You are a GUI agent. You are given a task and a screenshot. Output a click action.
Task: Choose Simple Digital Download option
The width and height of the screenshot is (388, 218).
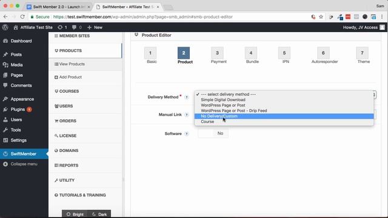[x=284, y=100]
